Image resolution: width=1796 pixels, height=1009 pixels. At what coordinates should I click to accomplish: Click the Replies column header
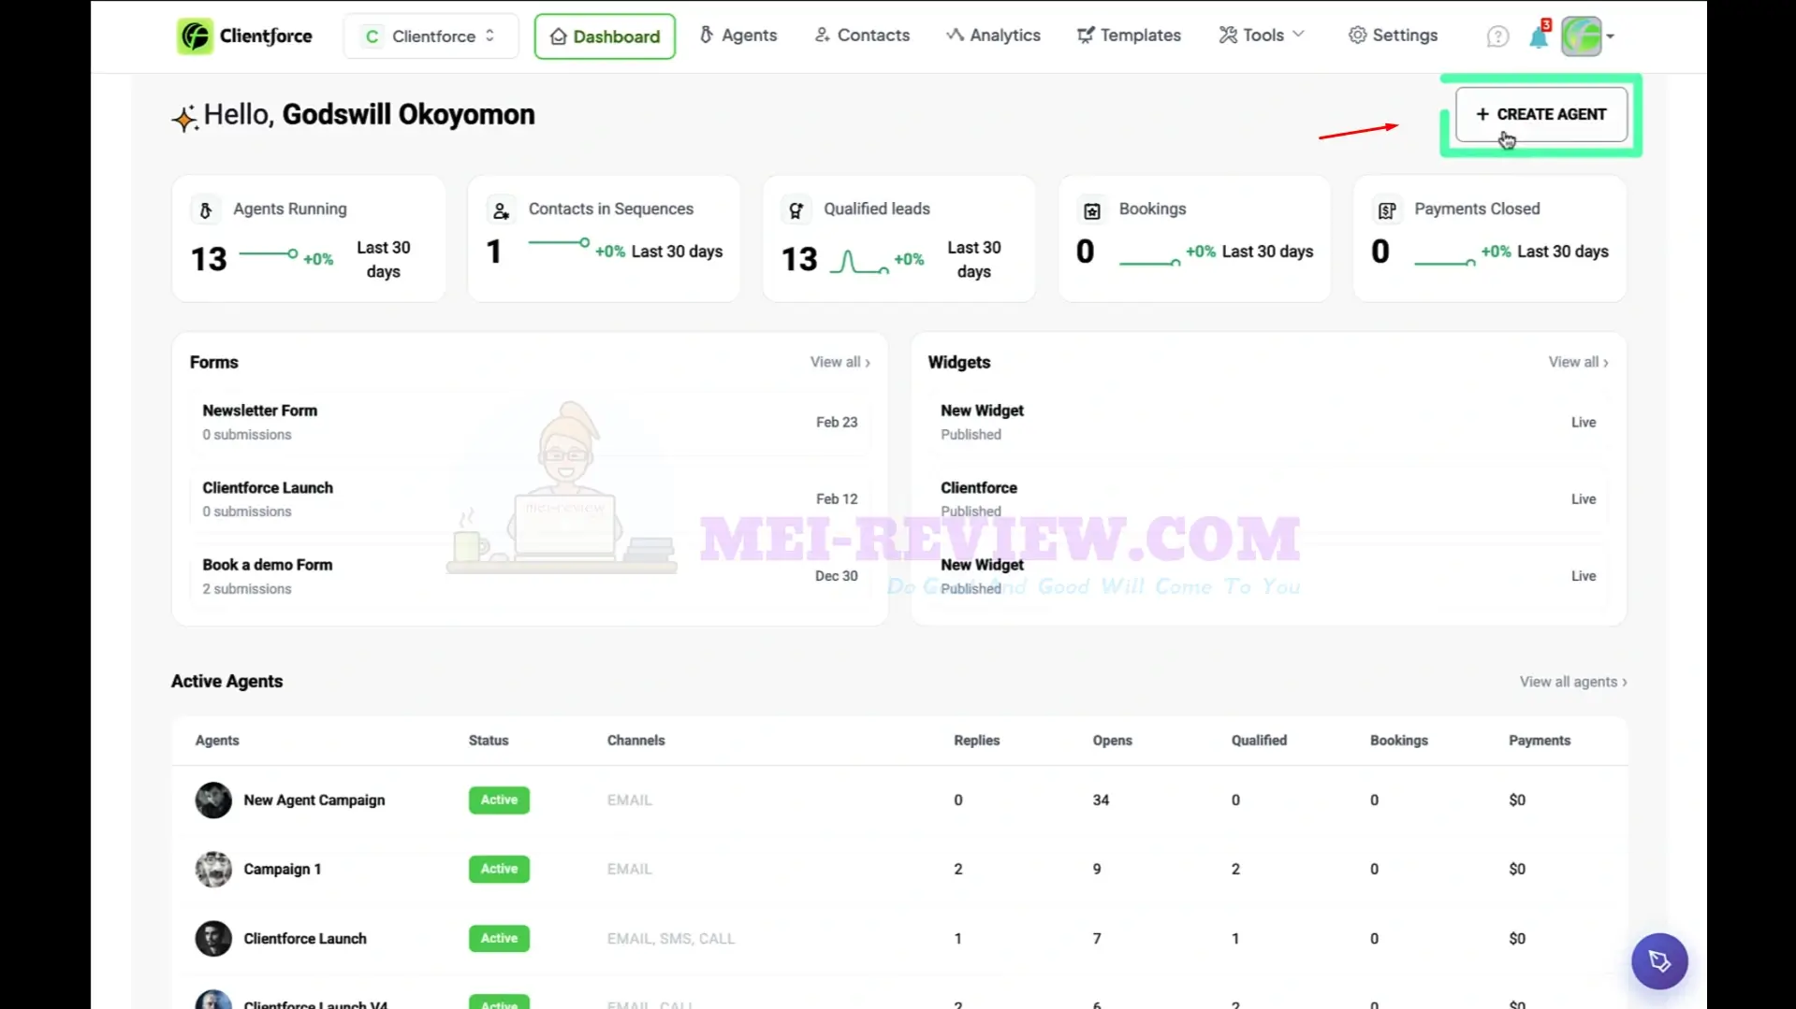coord(977,741)
